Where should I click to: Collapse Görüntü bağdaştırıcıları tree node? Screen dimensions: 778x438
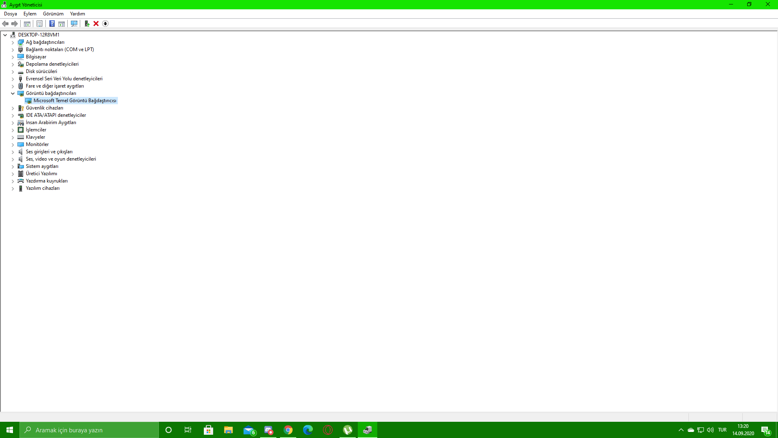click(13, 93)
